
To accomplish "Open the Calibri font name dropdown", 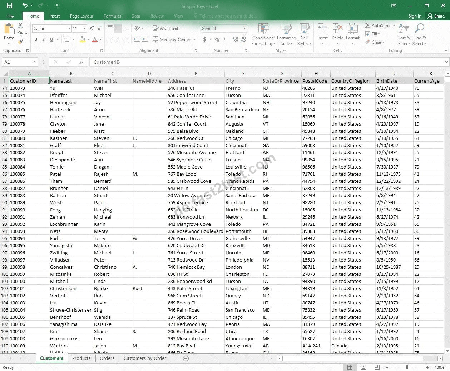I will (x=69, y=29).
